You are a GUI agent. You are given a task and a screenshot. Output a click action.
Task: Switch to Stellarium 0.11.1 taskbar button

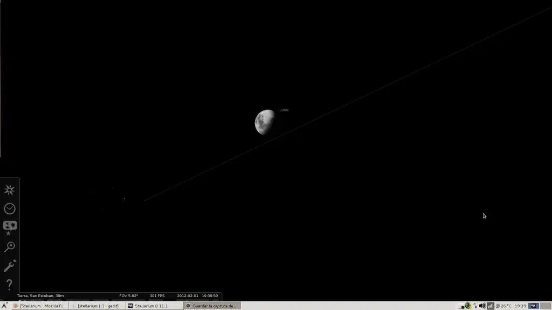[x=154, y=306]
